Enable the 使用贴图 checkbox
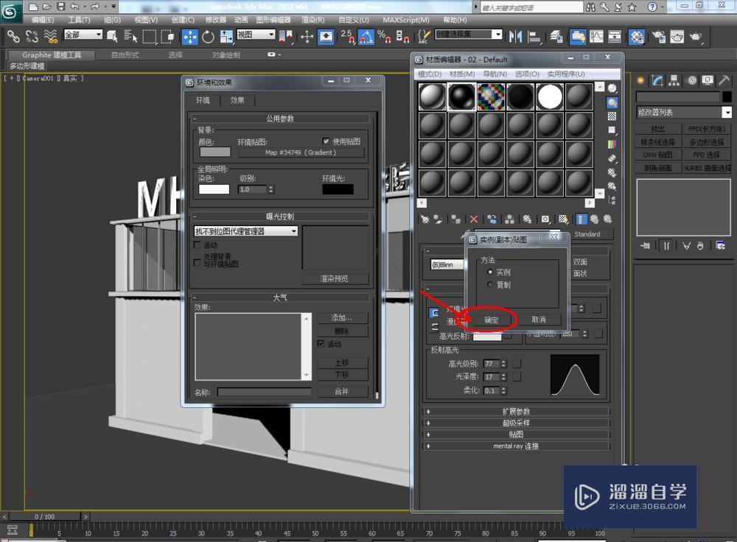The height and width of the screenshot is (542, 737). (326, 141)
